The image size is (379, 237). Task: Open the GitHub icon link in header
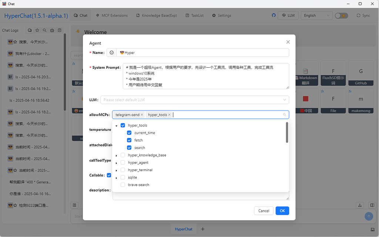coord(274,15)
